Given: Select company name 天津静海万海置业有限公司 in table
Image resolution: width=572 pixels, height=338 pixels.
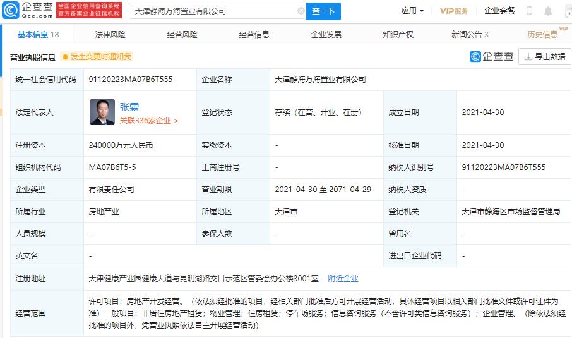Looking at the screenshot, I should [x=320, y=79].
